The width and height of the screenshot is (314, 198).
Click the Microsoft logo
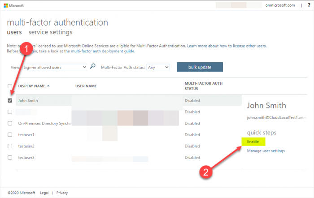point(13,6)
